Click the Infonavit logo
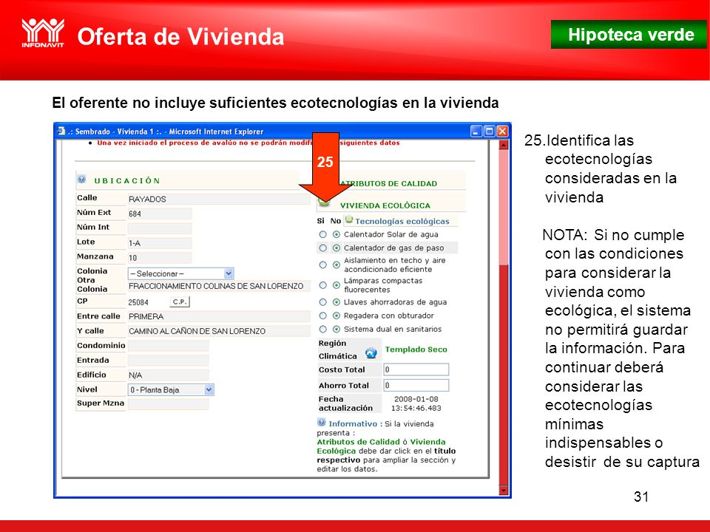The height and width of the screenshot is (532, 710). [x=43, y=33]
